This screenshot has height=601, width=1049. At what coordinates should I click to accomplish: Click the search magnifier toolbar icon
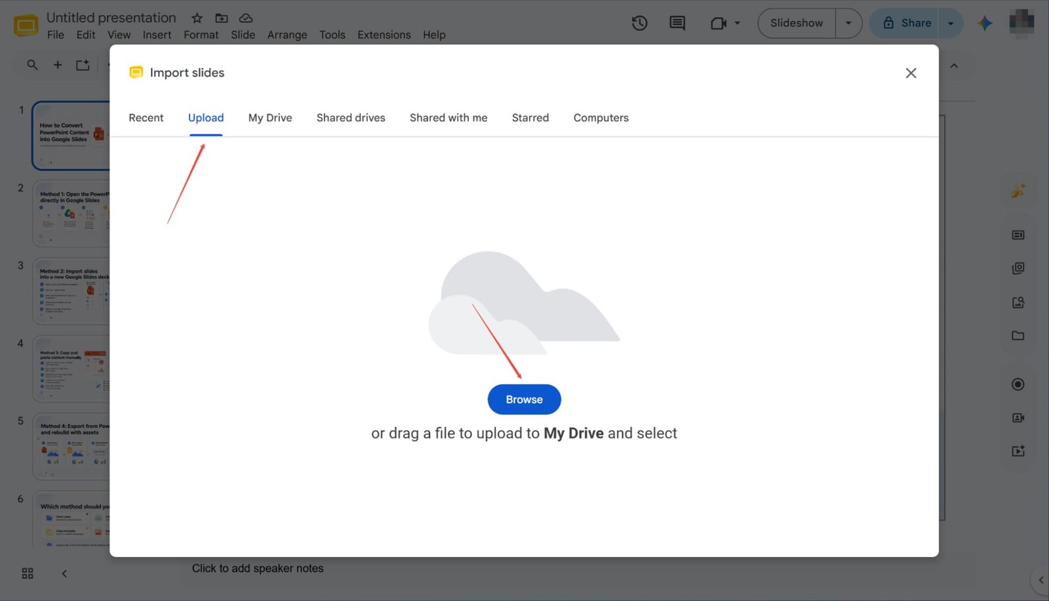pyautogui.click(x=32, y=65)
